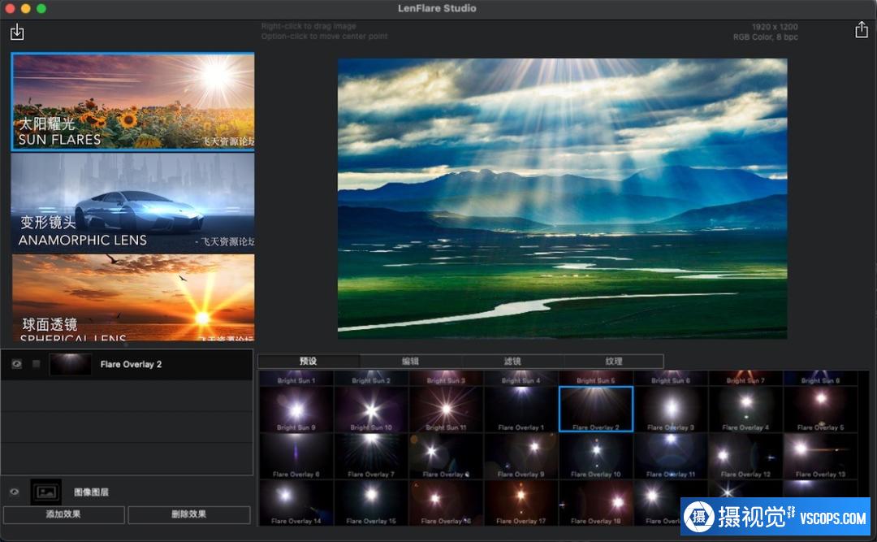Click the 添加效果 add effect button
Image resolution: width=877 pixels, height=542 pixels.
64,514
